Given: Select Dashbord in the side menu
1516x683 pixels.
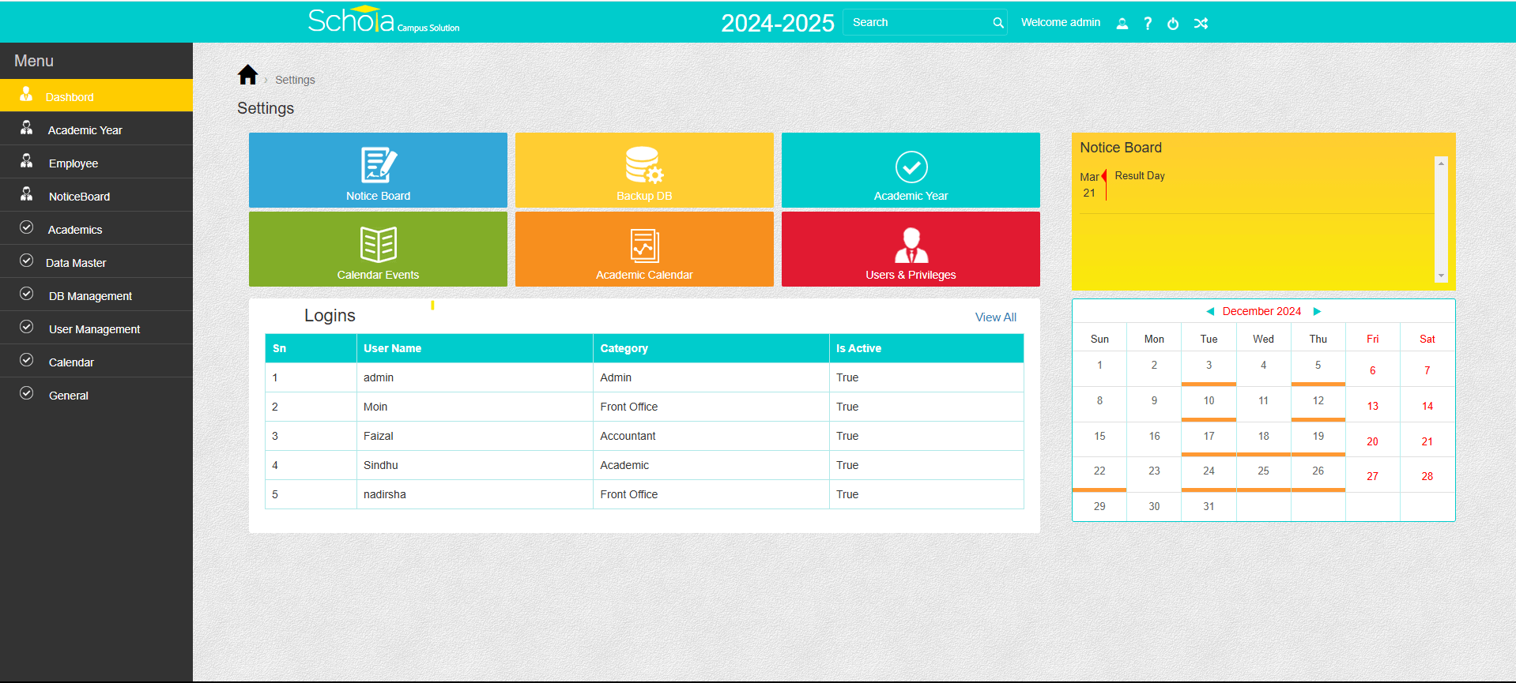Looking at the screenshot, I should (70, 97).
